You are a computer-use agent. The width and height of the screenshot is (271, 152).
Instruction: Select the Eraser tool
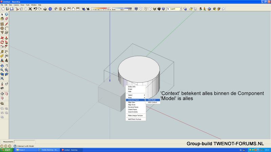[6, 19]
